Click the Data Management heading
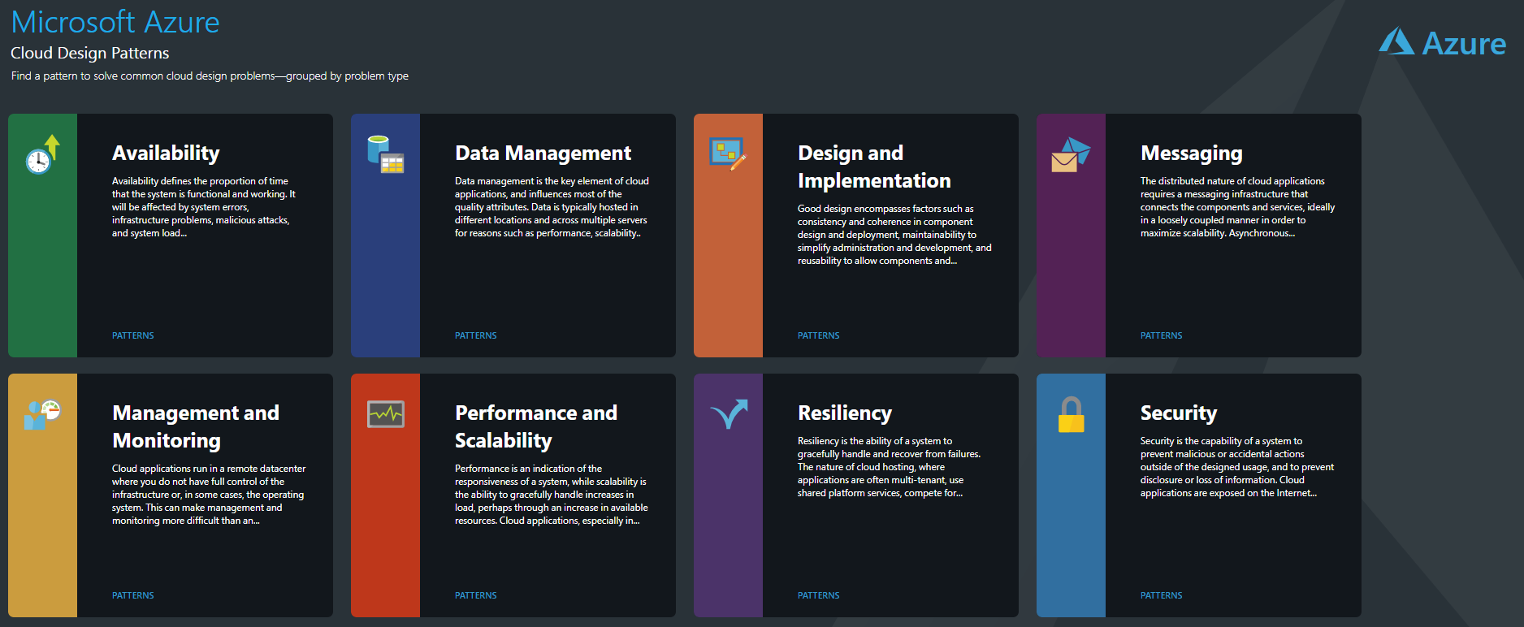1524x627 pixels. [x=543, y=154]
